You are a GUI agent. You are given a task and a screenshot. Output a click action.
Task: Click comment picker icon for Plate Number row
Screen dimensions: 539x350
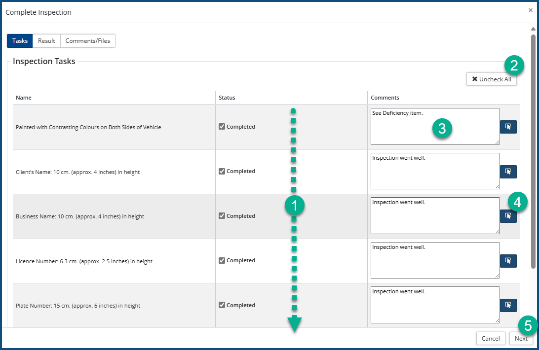(x=508, y=305)
